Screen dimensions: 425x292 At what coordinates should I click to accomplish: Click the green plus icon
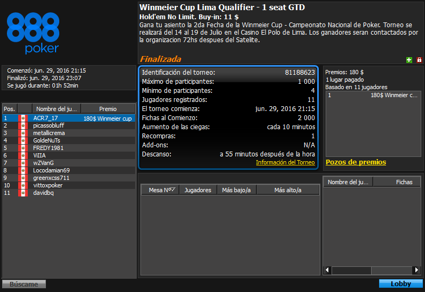coord(409,60)
